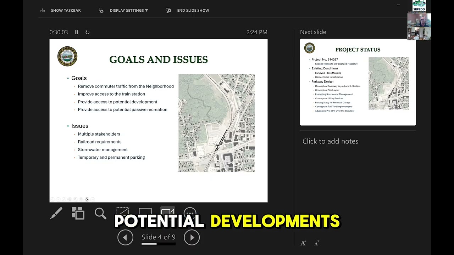Pause the presentation timer

[x=77, y=32]
